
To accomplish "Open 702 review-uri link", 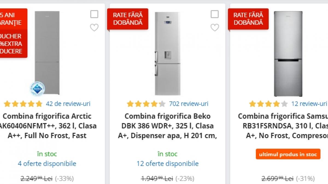I will (x=189, y=104).
